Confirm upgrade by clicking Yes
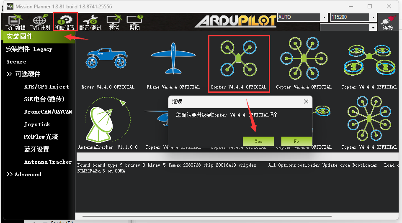 [258, 141]
